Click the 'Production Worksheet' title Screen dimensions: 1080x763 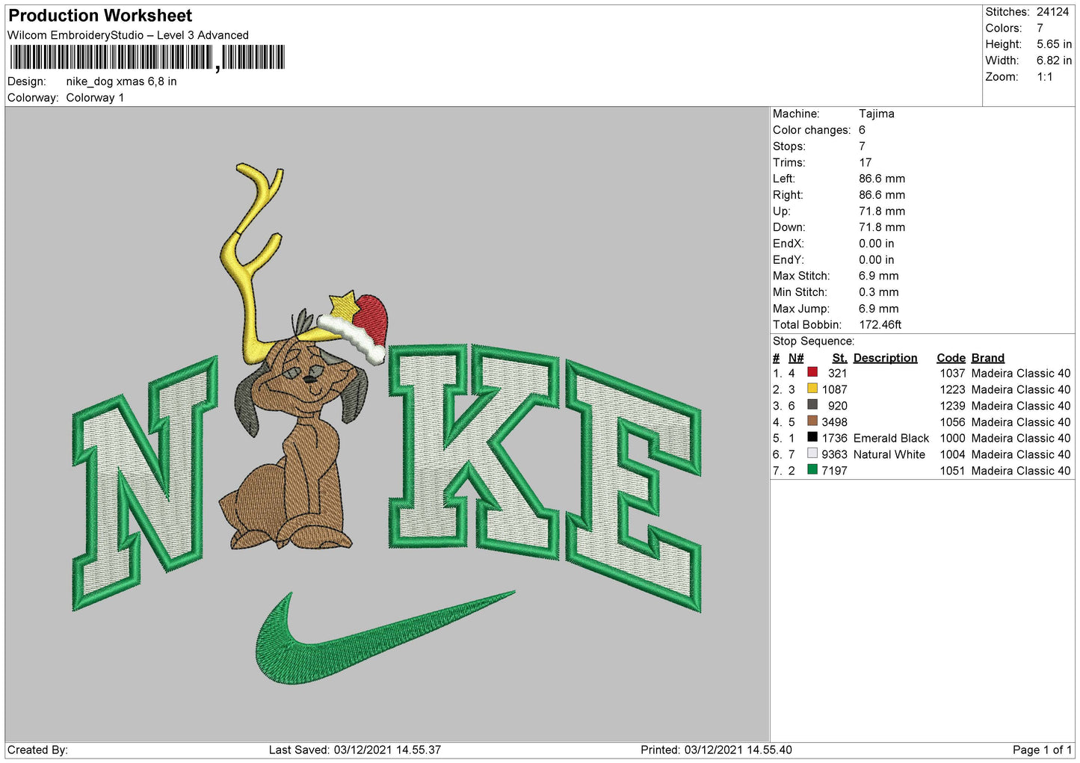coord(100,16)
